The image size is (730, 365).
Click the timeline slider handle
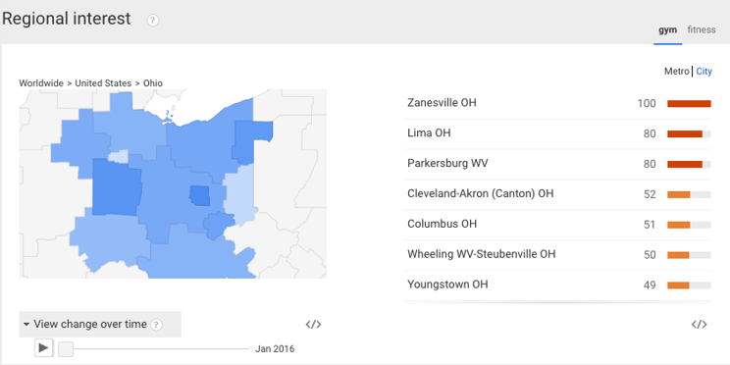pos(66,348)
